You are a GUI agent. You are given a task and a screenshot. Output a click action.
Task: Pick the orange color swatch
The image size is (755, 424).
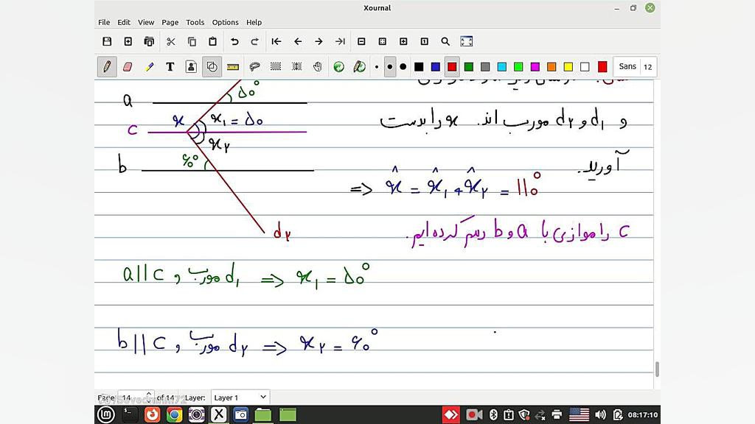pyautogui.click(x=552, y=67)
